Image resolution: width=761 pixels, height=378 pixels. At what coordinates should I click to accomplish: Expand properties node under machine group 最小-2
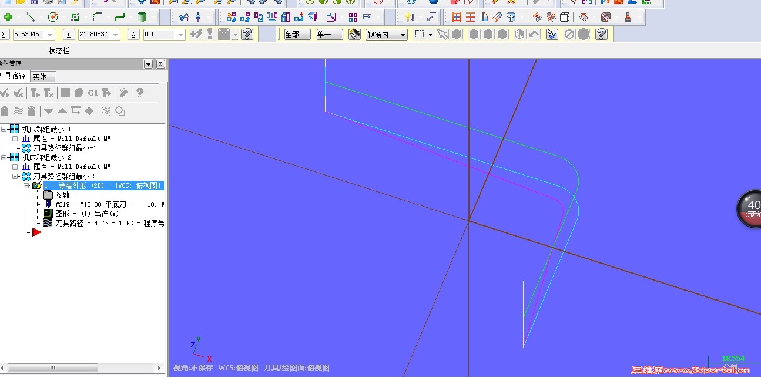[15, 167]
